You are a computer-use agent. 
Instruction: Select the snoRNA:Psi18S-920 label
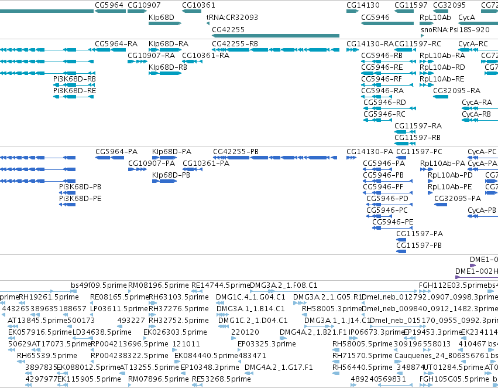click(x=455, y=29)
